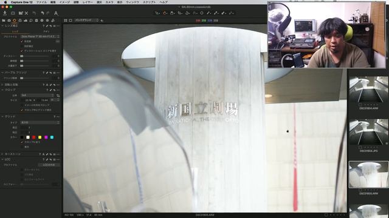Click the Import images download-arrow icon
This screenshot has height=218, width=389.
point(5,13)
